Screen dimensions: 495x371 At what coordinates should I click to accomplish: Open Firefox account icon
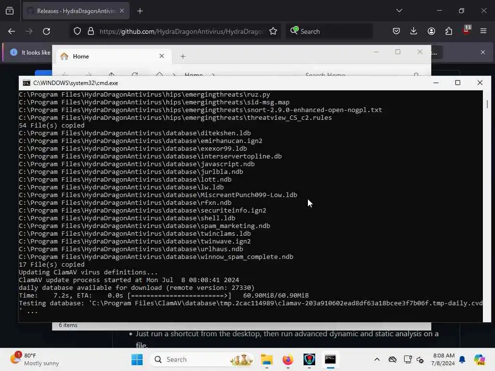click(x=431, y=31)
